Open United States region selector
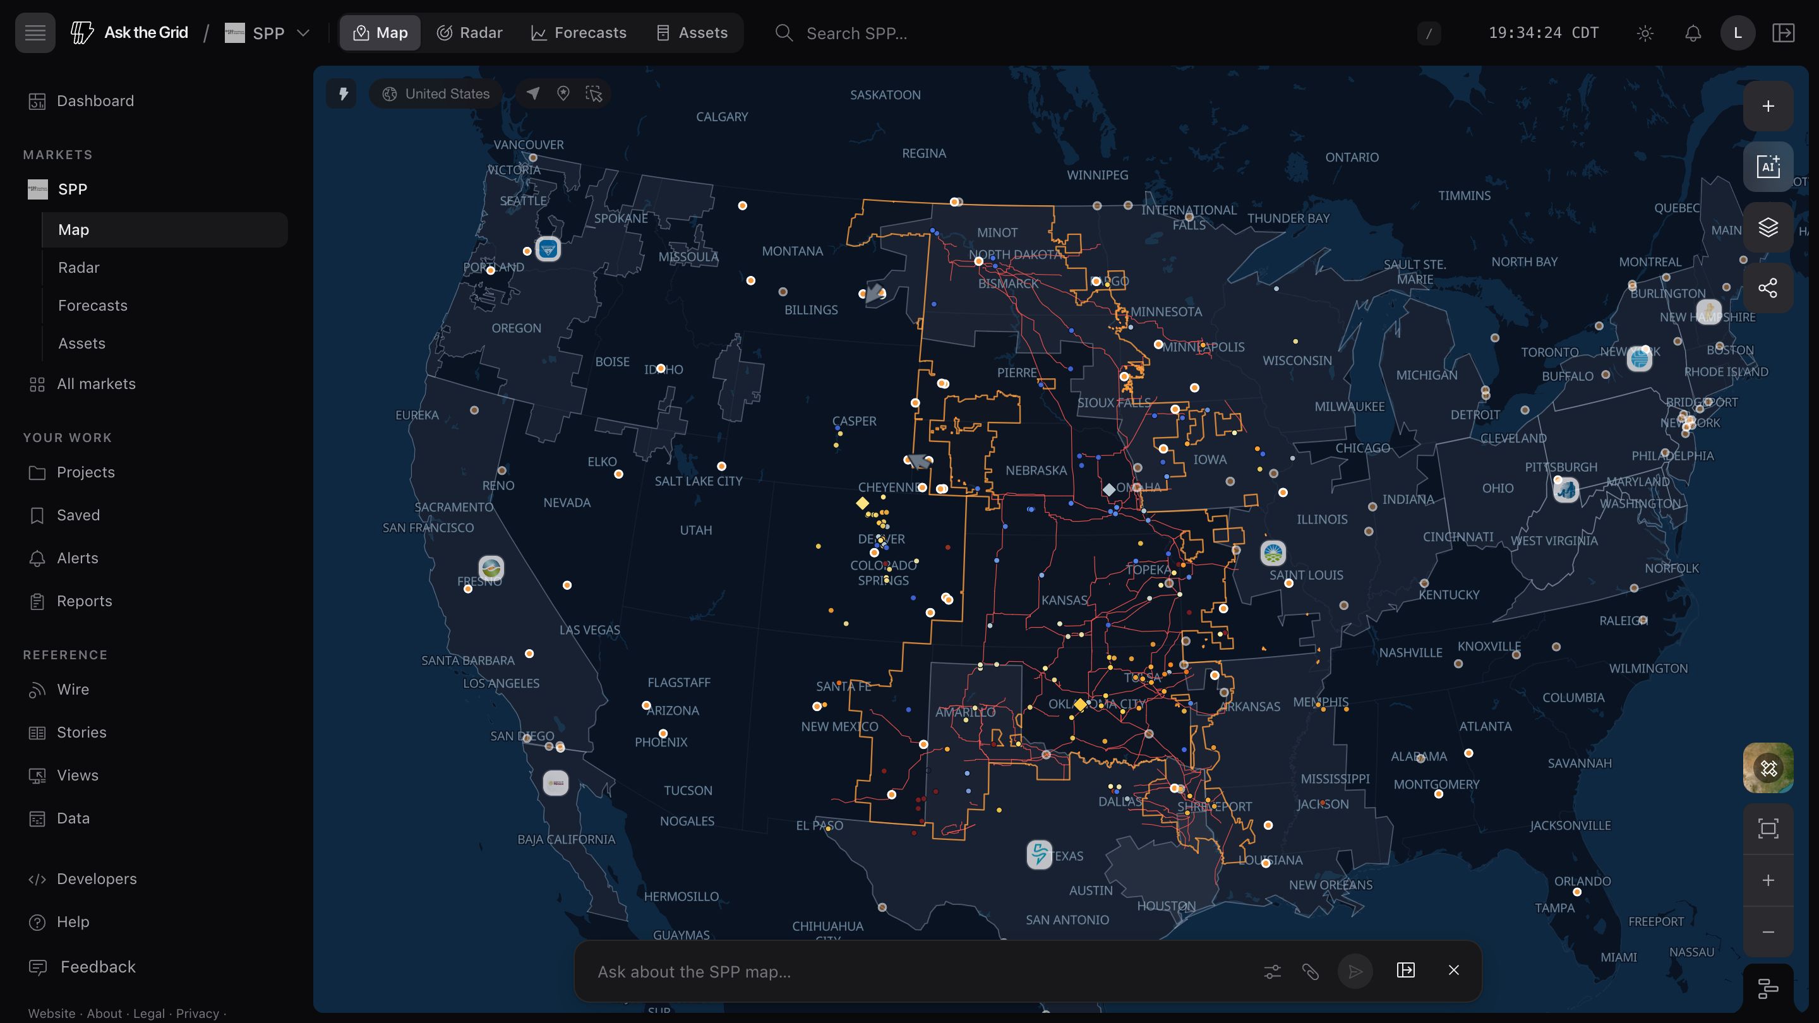 pyautogui.click(x=436, y=93)
